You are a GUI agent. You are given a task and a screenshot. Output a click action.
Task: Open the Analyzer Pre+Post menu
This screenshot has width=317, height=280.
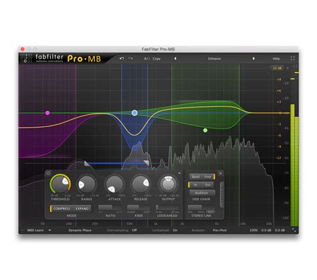(x=220, y=230)
